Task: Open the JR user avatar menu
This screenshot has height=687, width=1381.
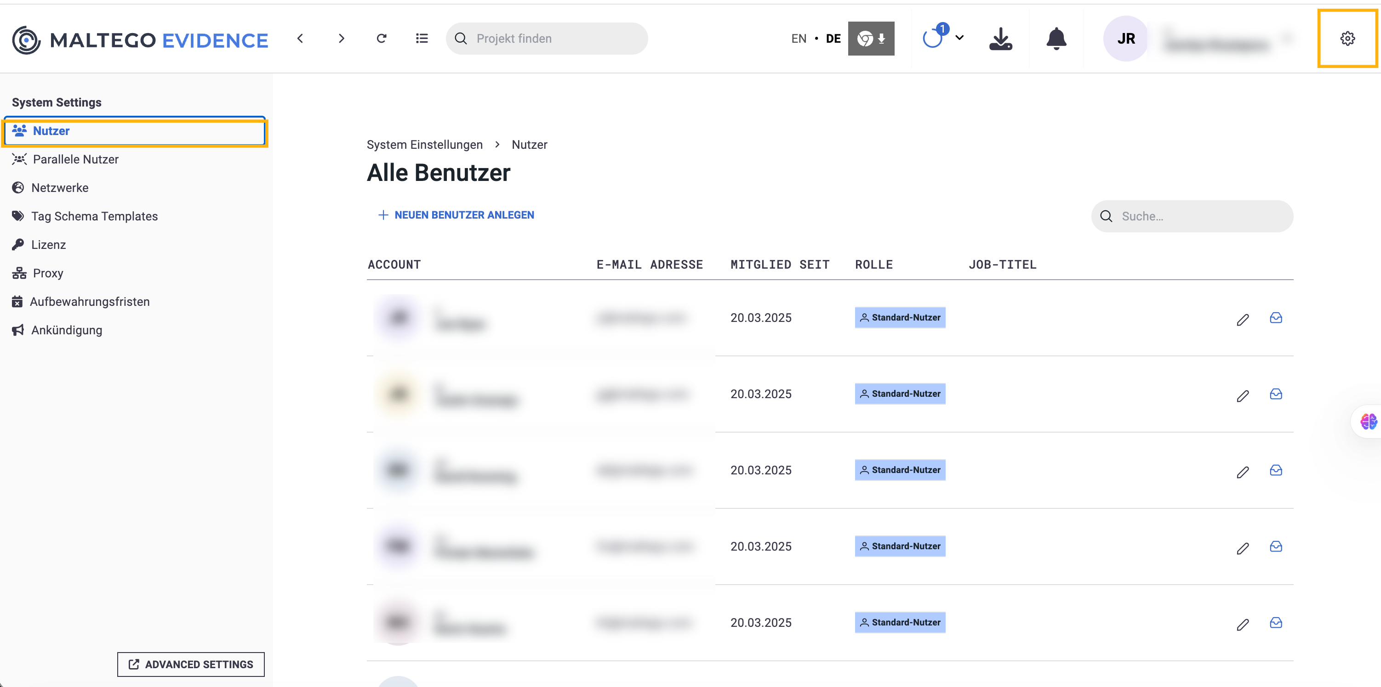Action: tap(1125, 39)
